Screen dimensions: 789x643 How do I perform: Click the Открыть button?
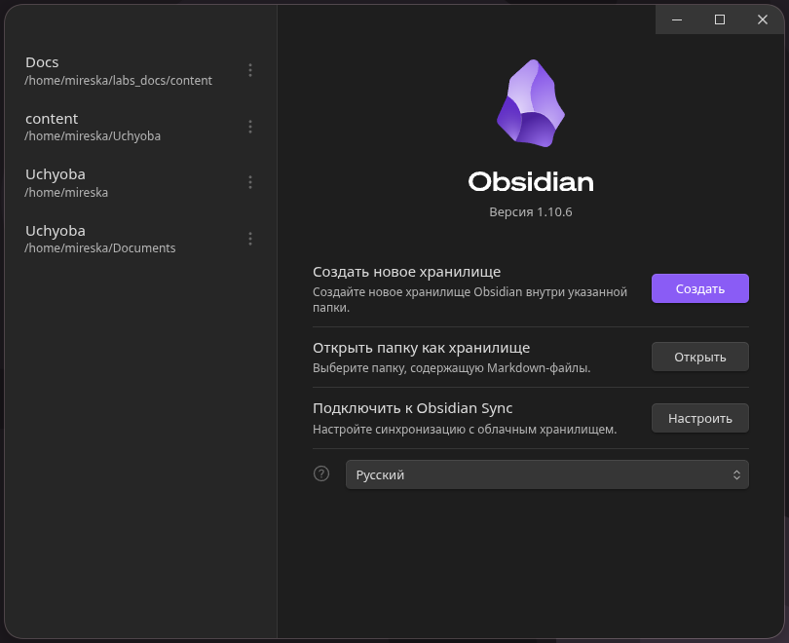coord(700,357)
